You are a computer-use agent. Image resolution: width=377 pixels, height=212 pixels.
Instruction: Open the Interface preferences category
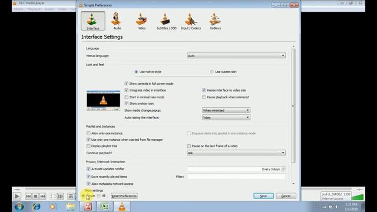pyautogui.click(x=93, y=21)
